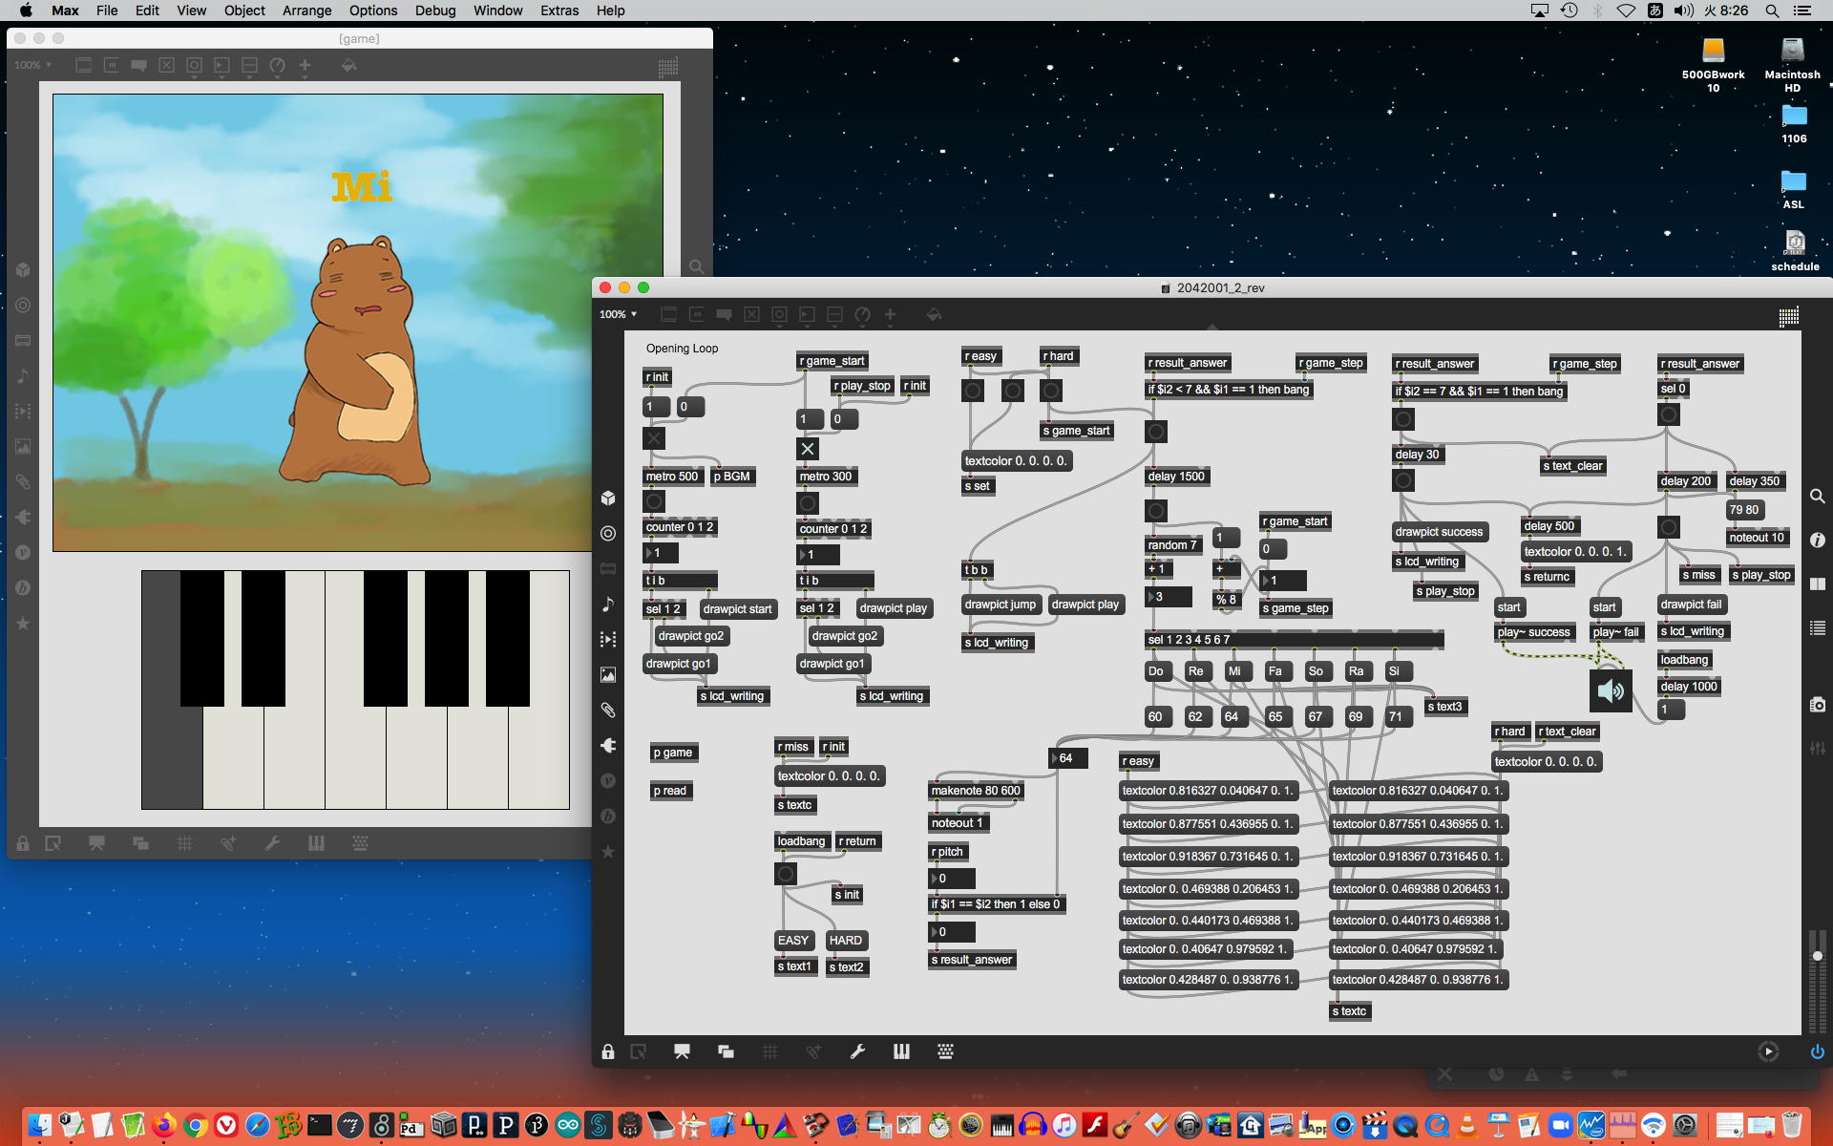The height and width of the screenshot is (1146, 1833).
Task: Click the EASY message box
Action: click(793, 941)
